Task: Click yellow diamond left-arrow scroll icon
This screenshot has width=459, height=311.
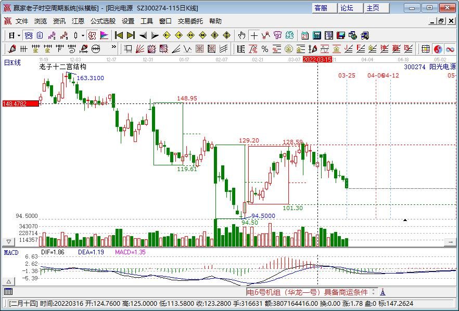Action: tap(167, 36)
